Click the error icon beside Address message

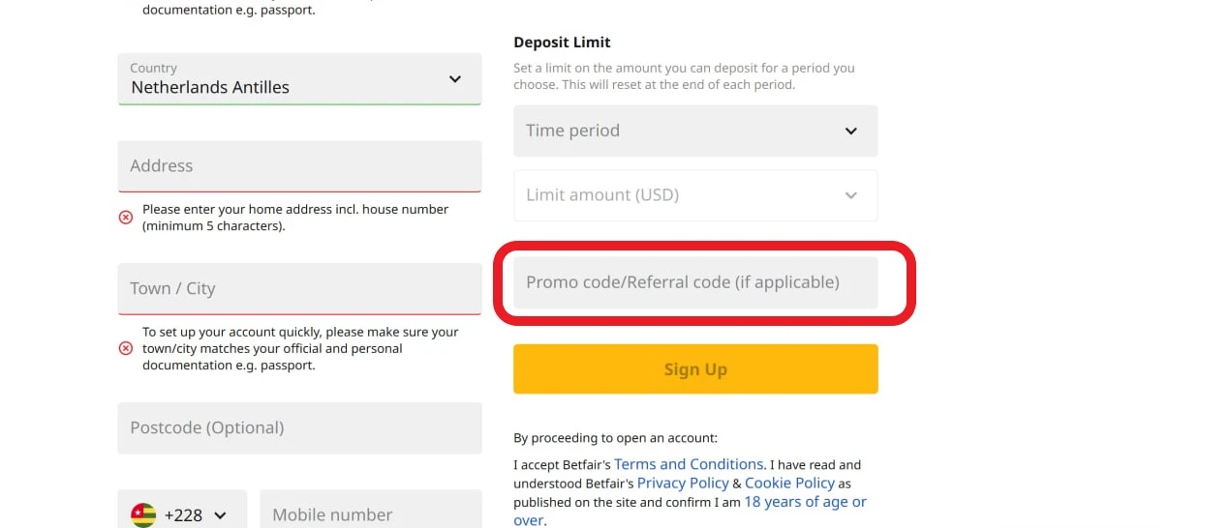click(125, 218)
